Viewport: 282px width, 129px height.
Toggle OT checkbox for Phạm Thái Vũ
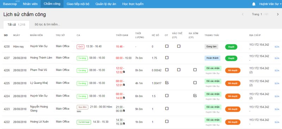coord(167,70)
